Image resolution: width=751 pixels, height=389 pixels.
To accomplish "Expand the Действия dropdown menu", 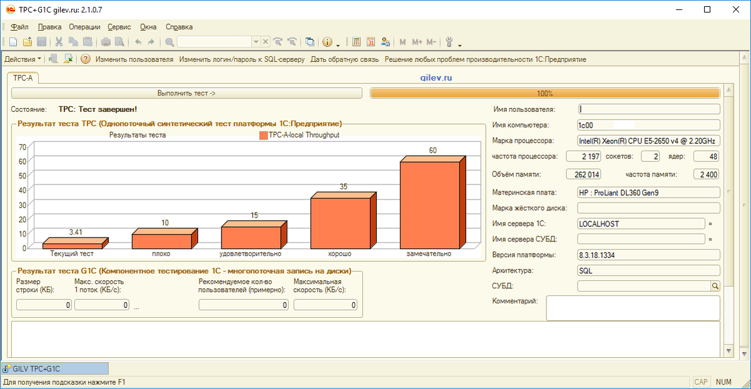I will coord(23,59).
